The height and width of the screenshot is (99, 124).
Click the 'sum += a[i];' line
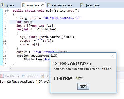(30, 44)
